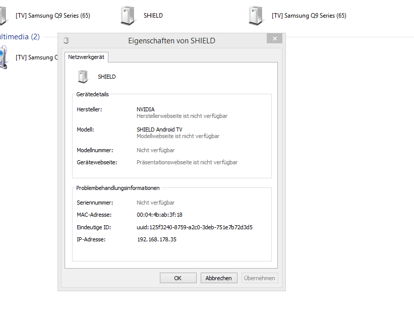Click the small device icon in dialog title bar
414x324 pixels.
pyautogui.click(x=66, y=40)
